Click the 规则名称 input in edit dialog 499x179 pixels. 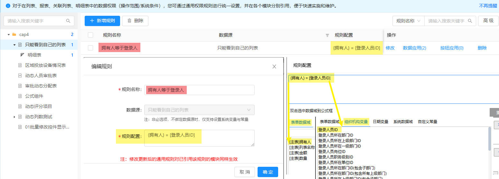tap(199, 90)
